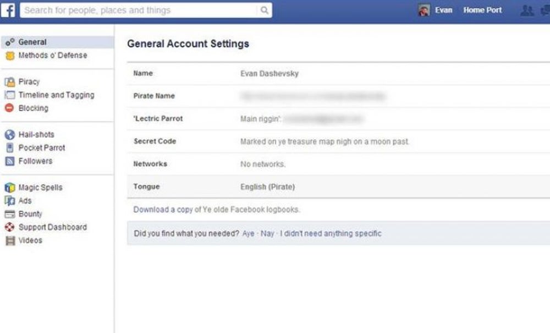Click the Tongue row English (Pirate)
The width and height of the screenshot is (550, 333).
tap(338, 187)
